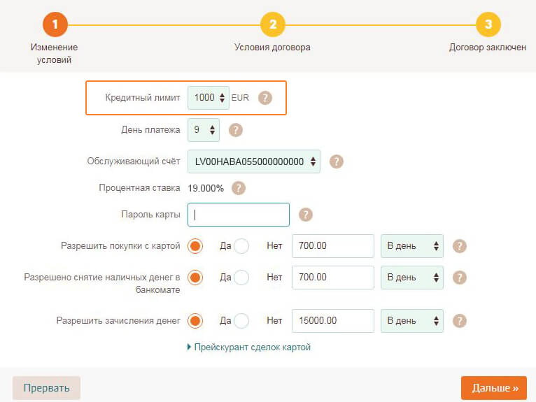Click the Дальше » button
The height and width of the screenshot is (402, 536).
[x=494, y=388]
